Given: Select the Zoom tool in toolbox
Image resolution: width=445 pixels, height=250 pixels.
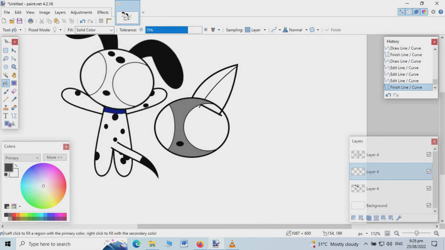Looking at the screenshot, I should pos(14,67).
